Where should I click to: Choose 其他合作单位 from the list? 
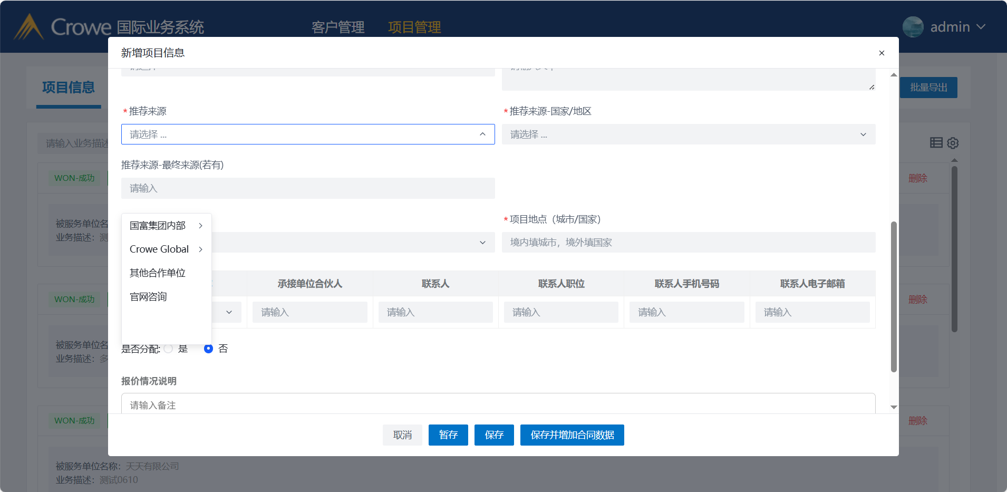click(x=158, y=273)
